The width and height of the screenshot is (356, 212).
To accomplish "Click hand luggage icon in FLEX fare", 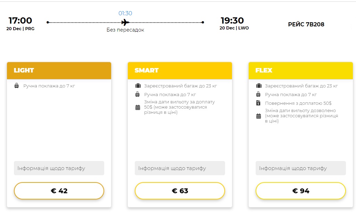I will pos(258,94).
